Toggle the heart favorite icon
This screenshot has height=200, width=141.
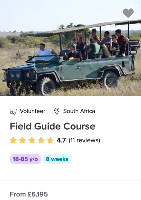[128, 13]
